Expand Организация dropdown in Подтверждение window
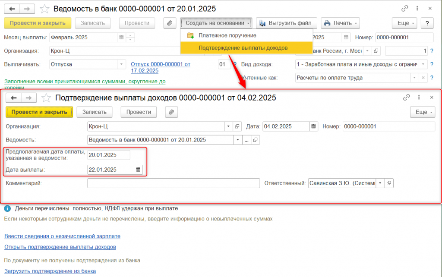This screenshot has width=442, height=277. point(228,126)
